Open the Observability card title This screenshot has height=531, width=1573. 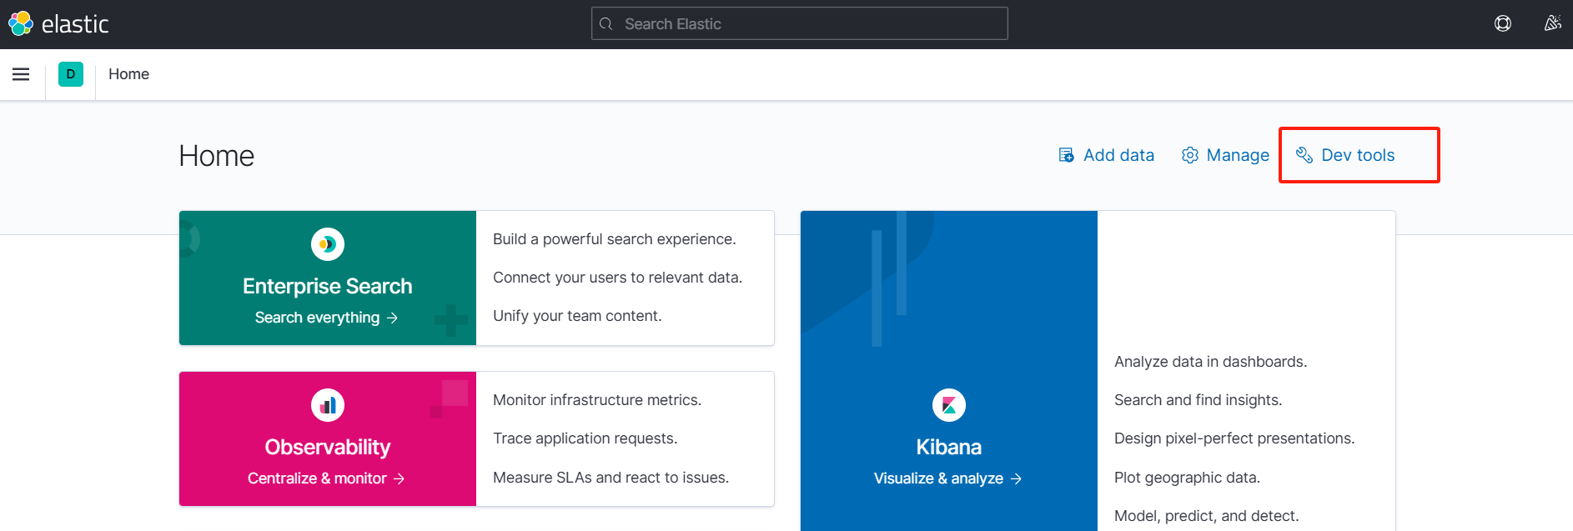[328, 447]
